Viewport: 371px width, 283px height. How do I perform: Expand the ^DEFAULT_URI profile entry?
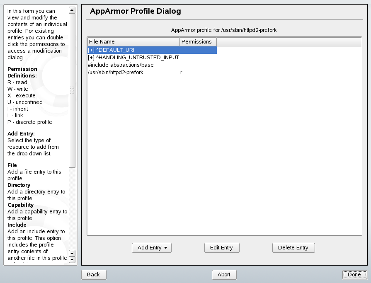click(x=91, y=50)
